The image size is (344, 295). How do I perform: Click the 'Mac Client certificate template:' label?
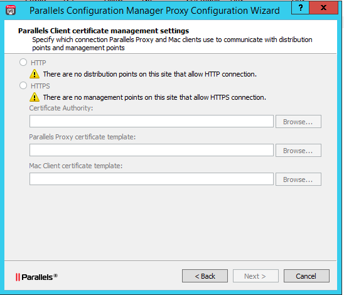(76, 166)
